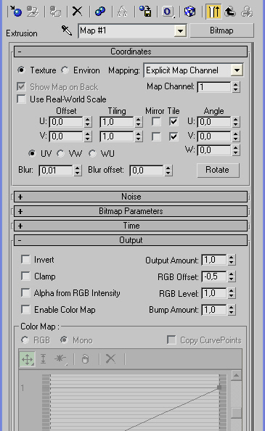This screenshot has height=431, width=265.
Task: Pick material with eyedropper icon
Action: point(67,30)
